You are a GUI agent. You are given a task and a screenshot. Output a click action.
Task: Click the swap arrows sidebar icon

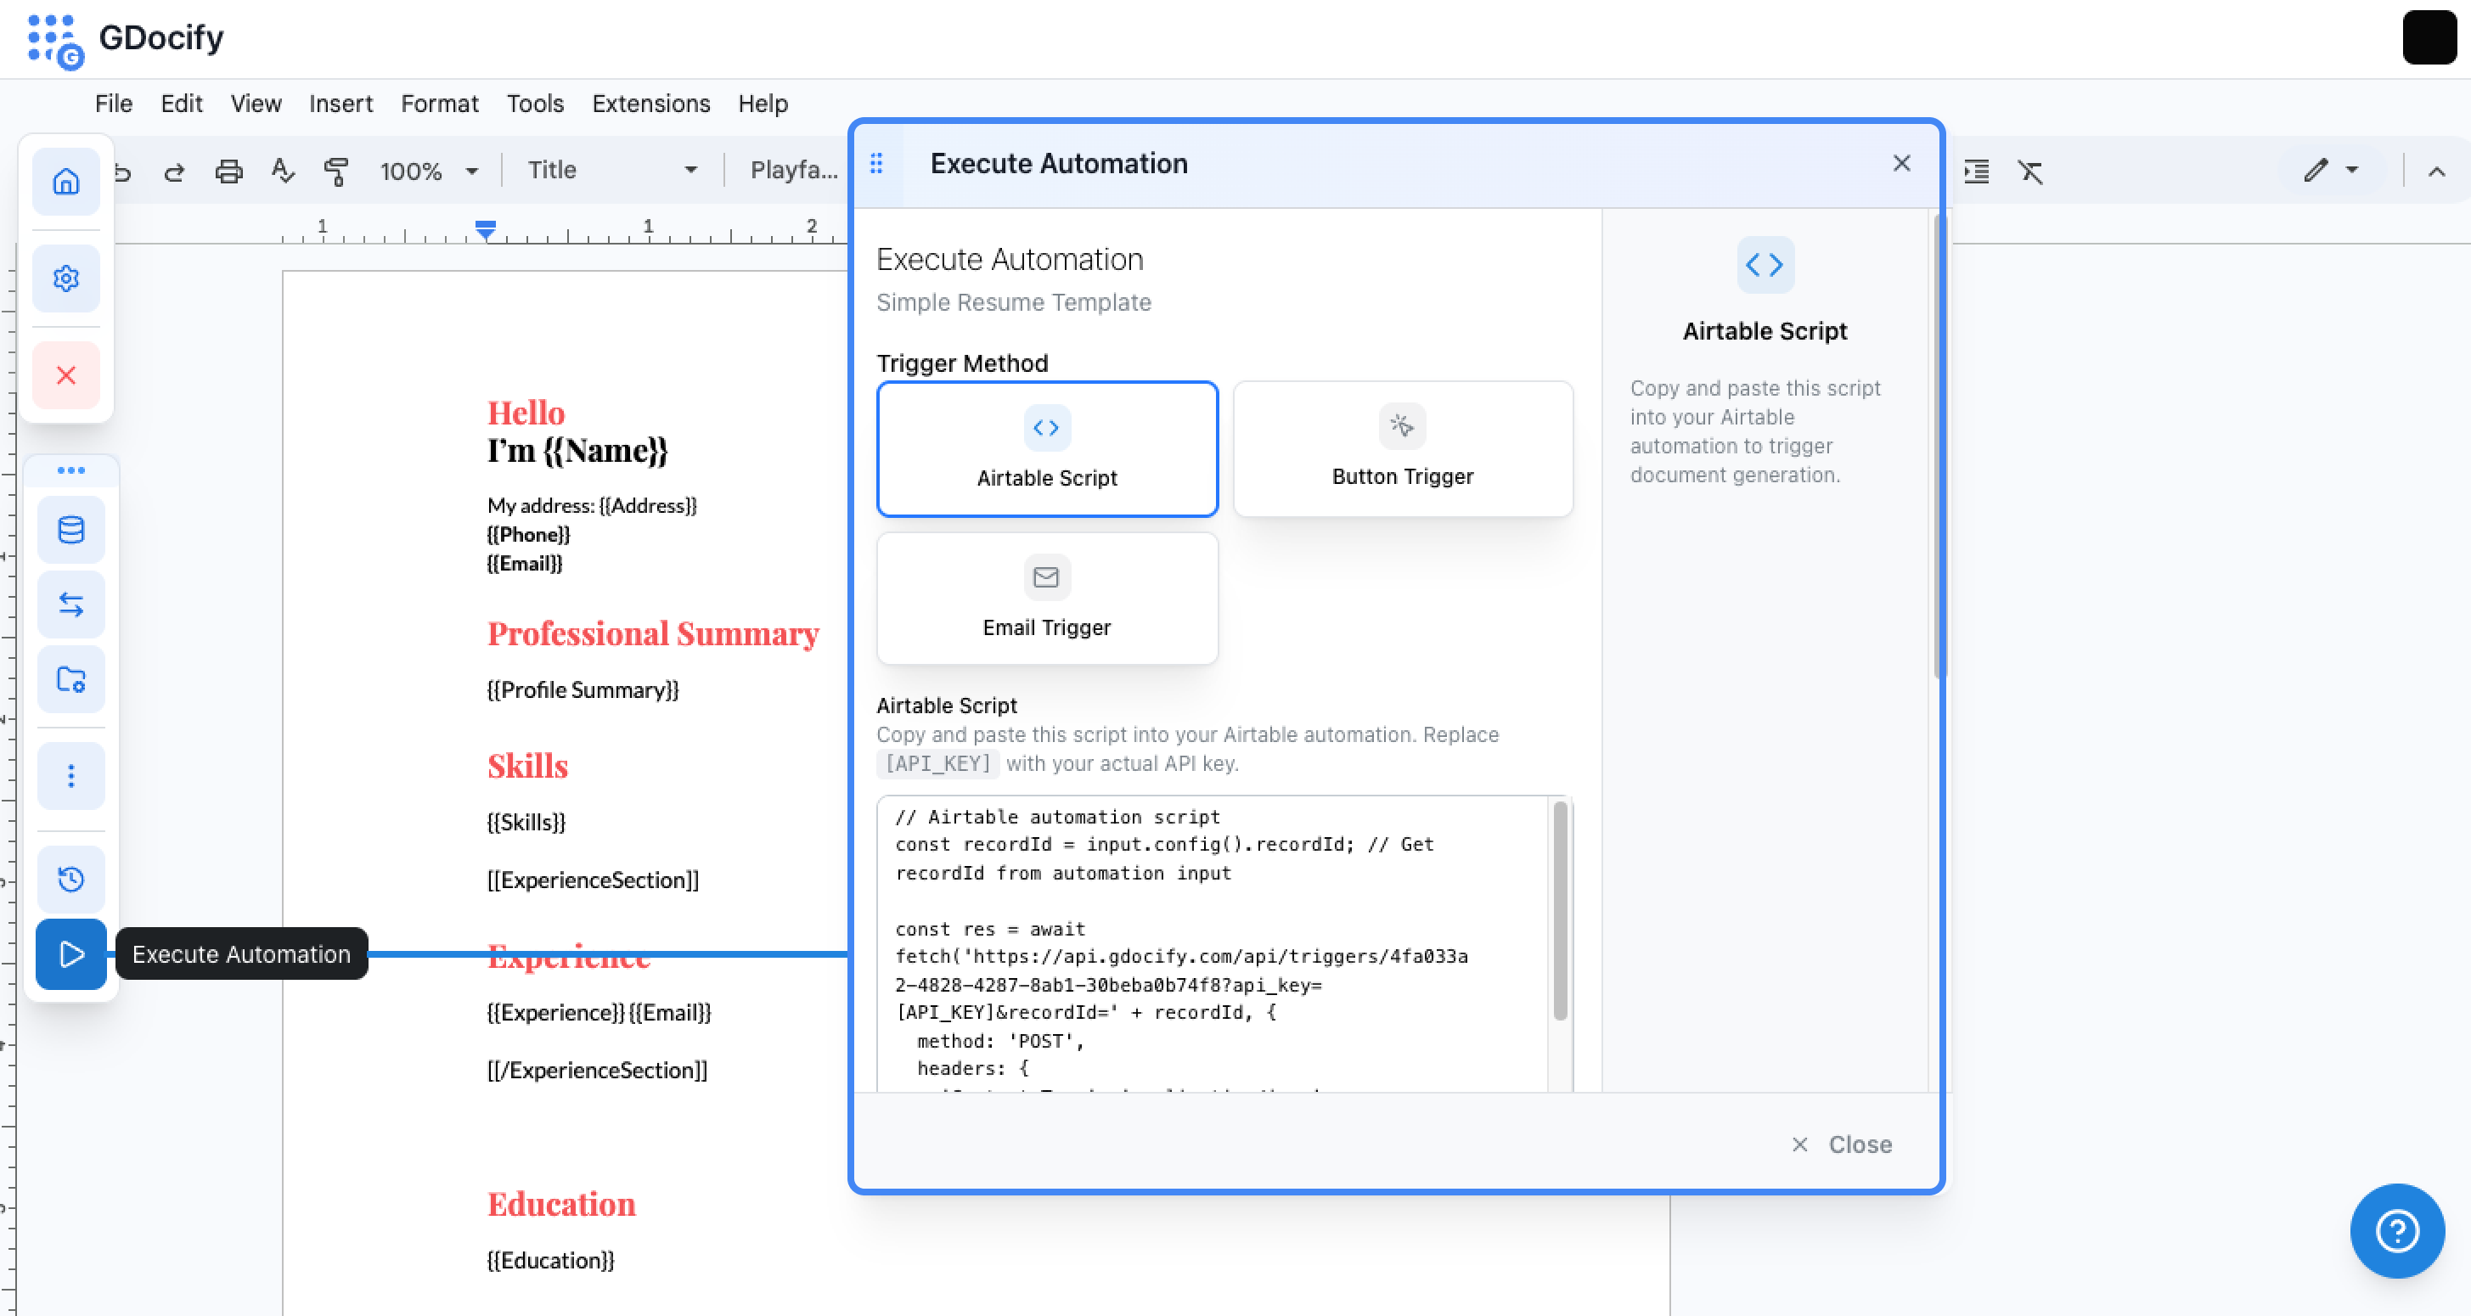click(71, 605)
